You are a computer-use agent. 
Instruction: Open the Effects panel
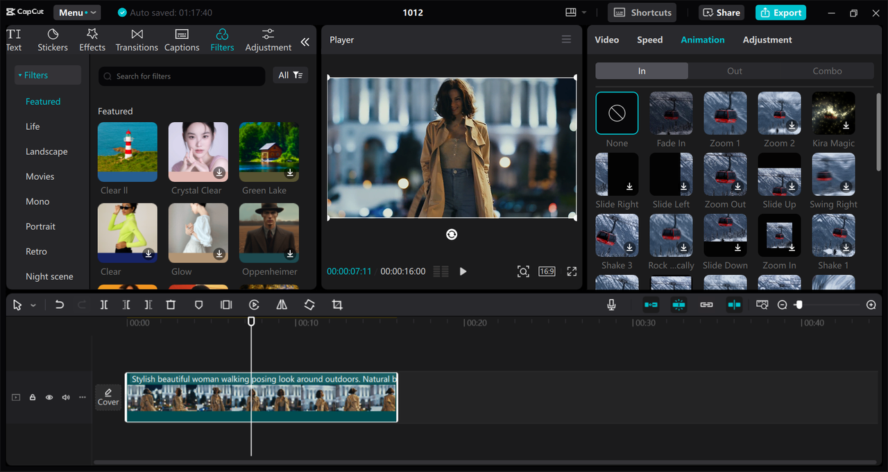[x=92, y=40]
